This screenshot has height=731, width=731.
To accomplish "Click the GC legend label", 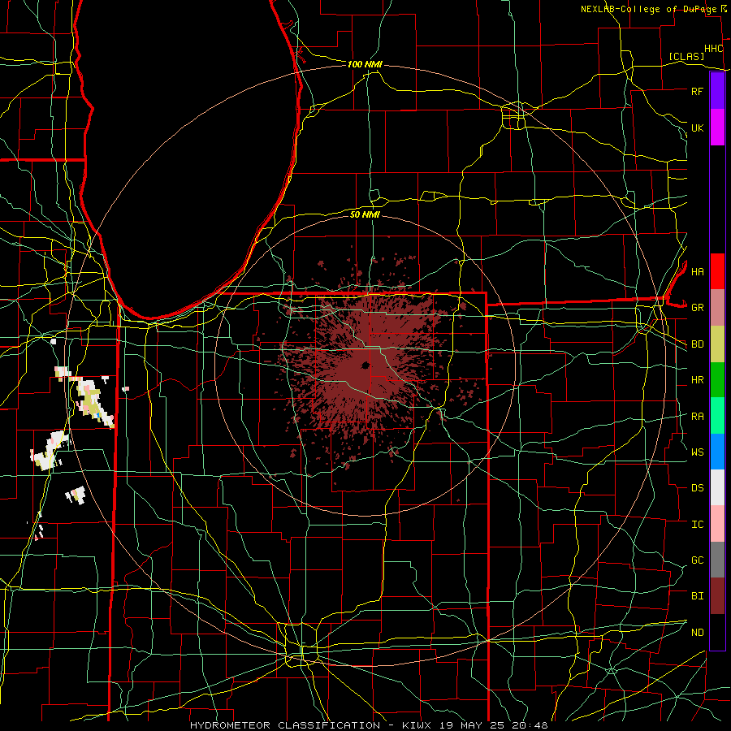I will 697,560.
